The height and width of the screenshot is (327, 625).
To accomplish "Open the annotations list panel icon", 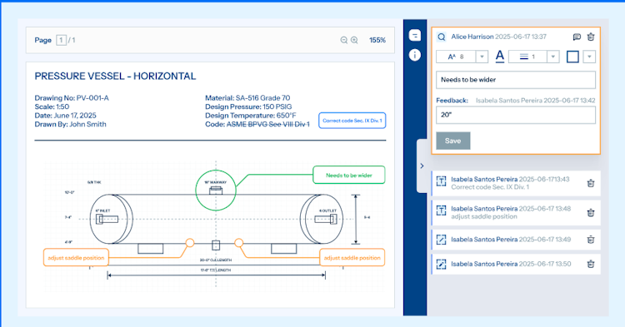I will (414, 36).
